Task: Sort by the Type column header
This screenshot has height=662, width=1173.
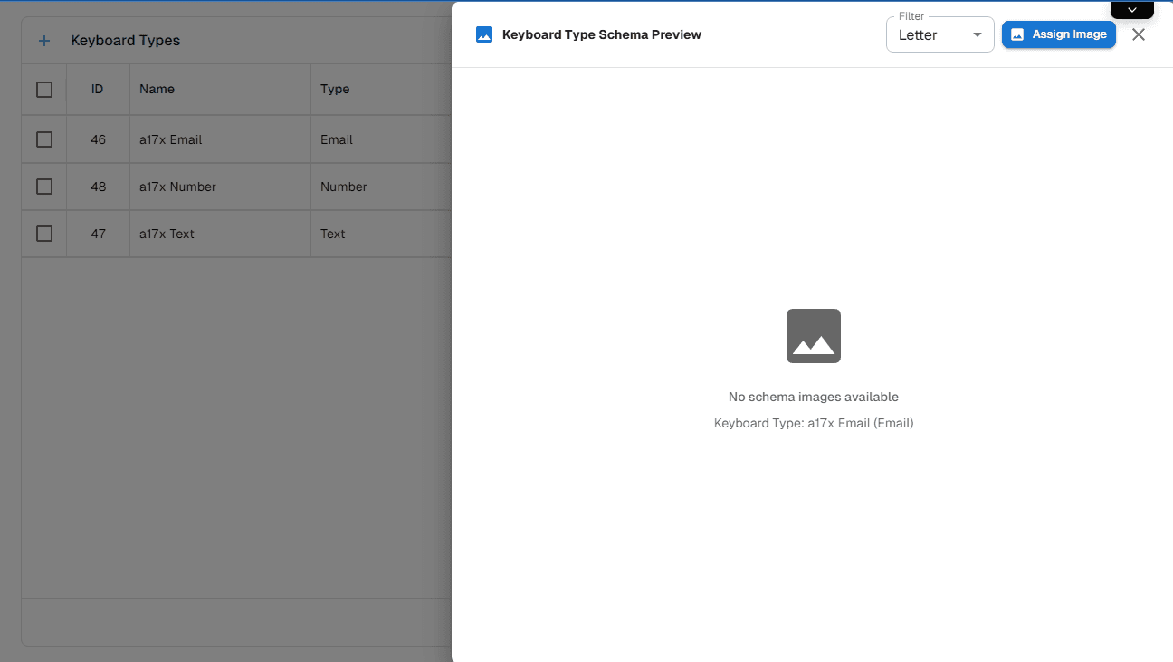Action: pos(333,89)
